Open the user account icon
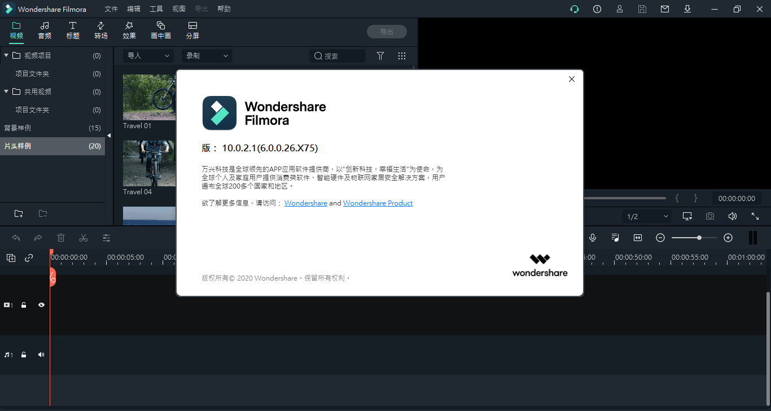This screenshot has width=771, height=411. 620,9
